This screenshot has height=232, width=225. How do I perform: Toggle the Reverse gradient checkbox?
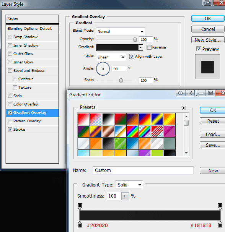[x=149, y=47]
